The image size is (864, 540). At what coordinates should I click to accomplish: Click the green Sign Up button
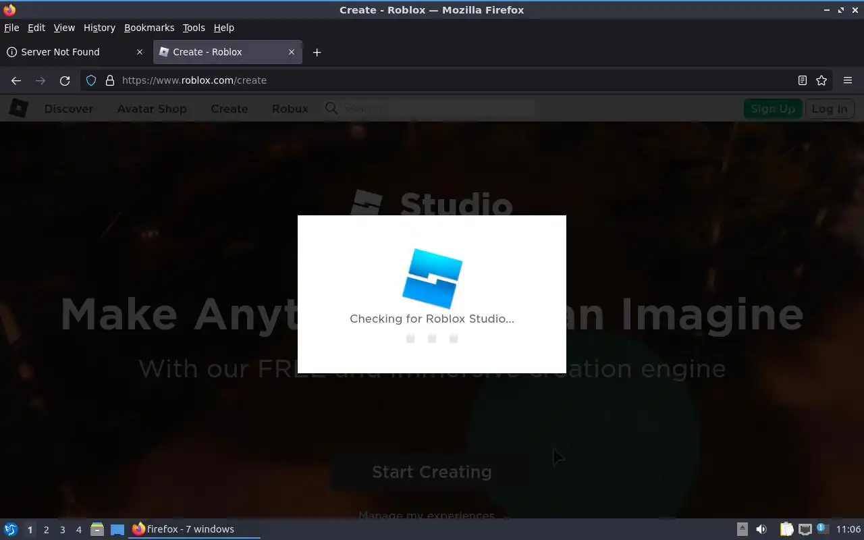tap(773, 109)
